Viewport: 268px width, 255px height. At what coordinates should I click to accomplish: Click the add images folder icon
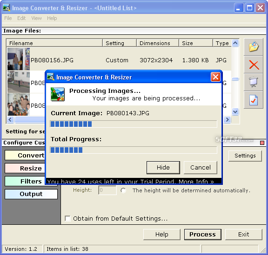(x=254, y=47)
